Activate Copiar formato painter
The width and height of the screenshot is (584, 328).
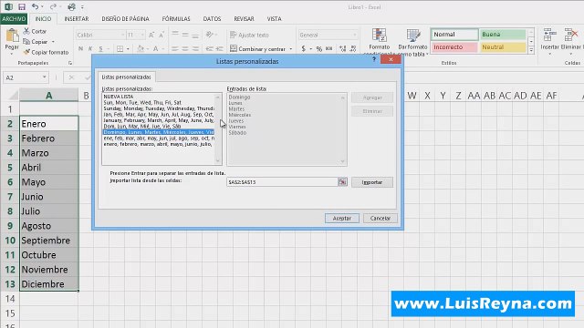click(46, 52)
